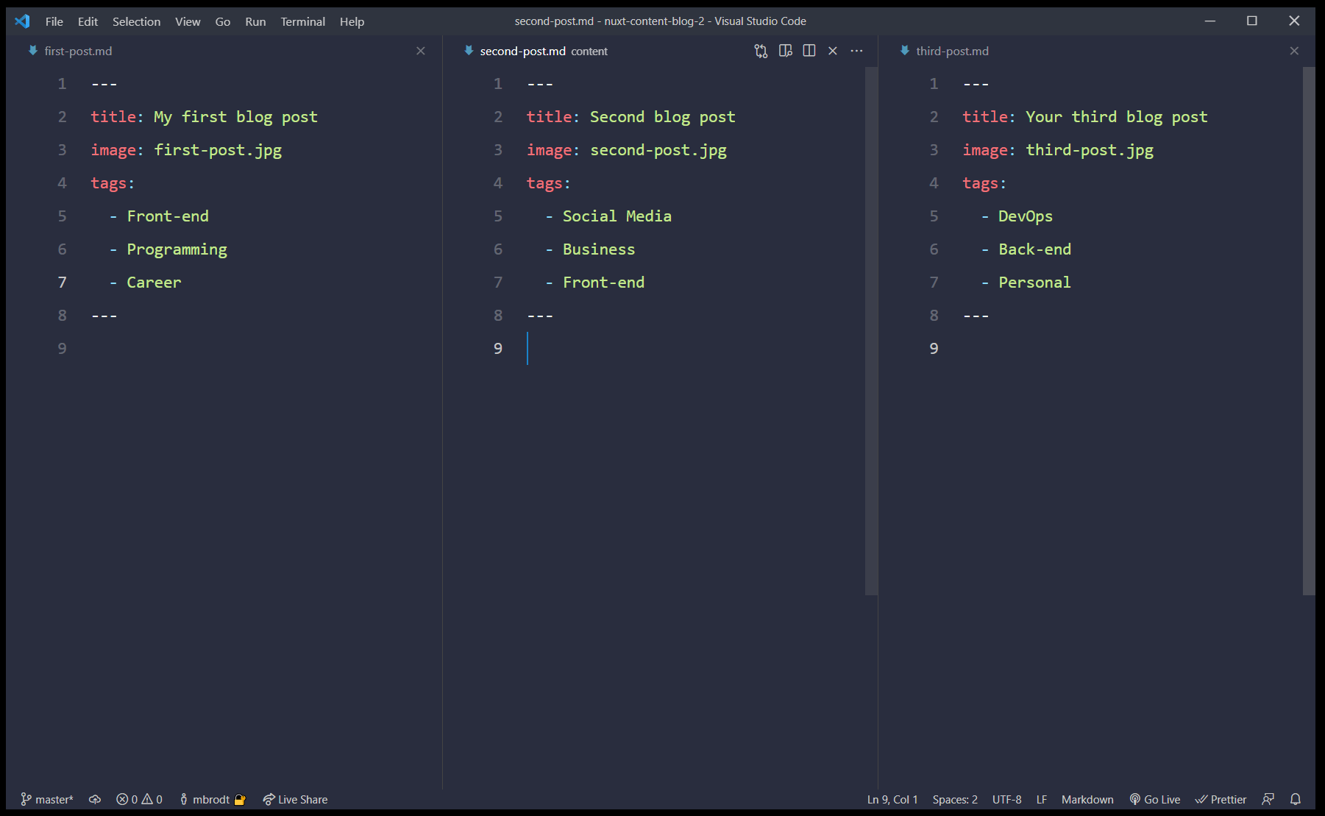Click the errors and warnings indicator
This screenshot has height=816, width=1325.
click(x=139, y=799)
